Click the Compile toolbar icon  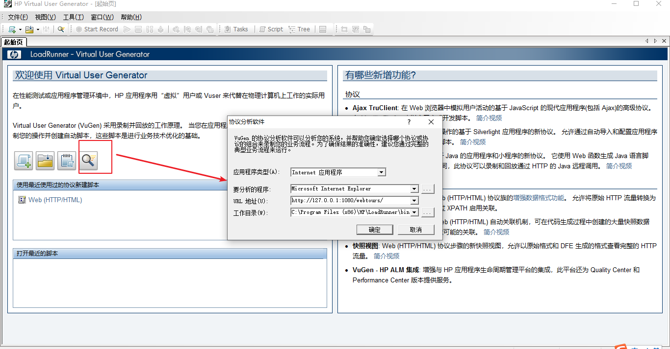[x=161, y=29]
